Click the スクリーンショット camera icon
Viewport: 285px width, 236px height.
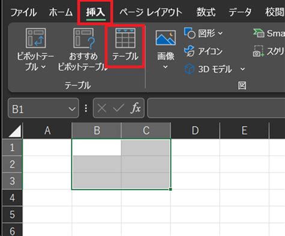click(x=258, y=51)
